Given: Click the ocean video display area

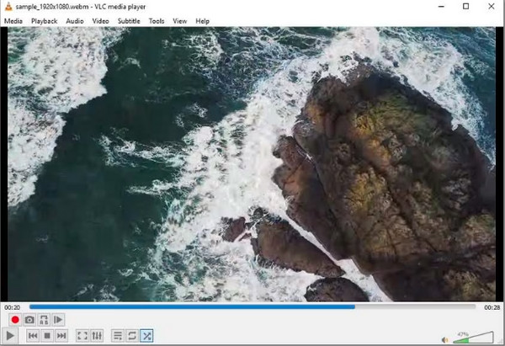Looking at the screenshot, I should click(252, 164).
